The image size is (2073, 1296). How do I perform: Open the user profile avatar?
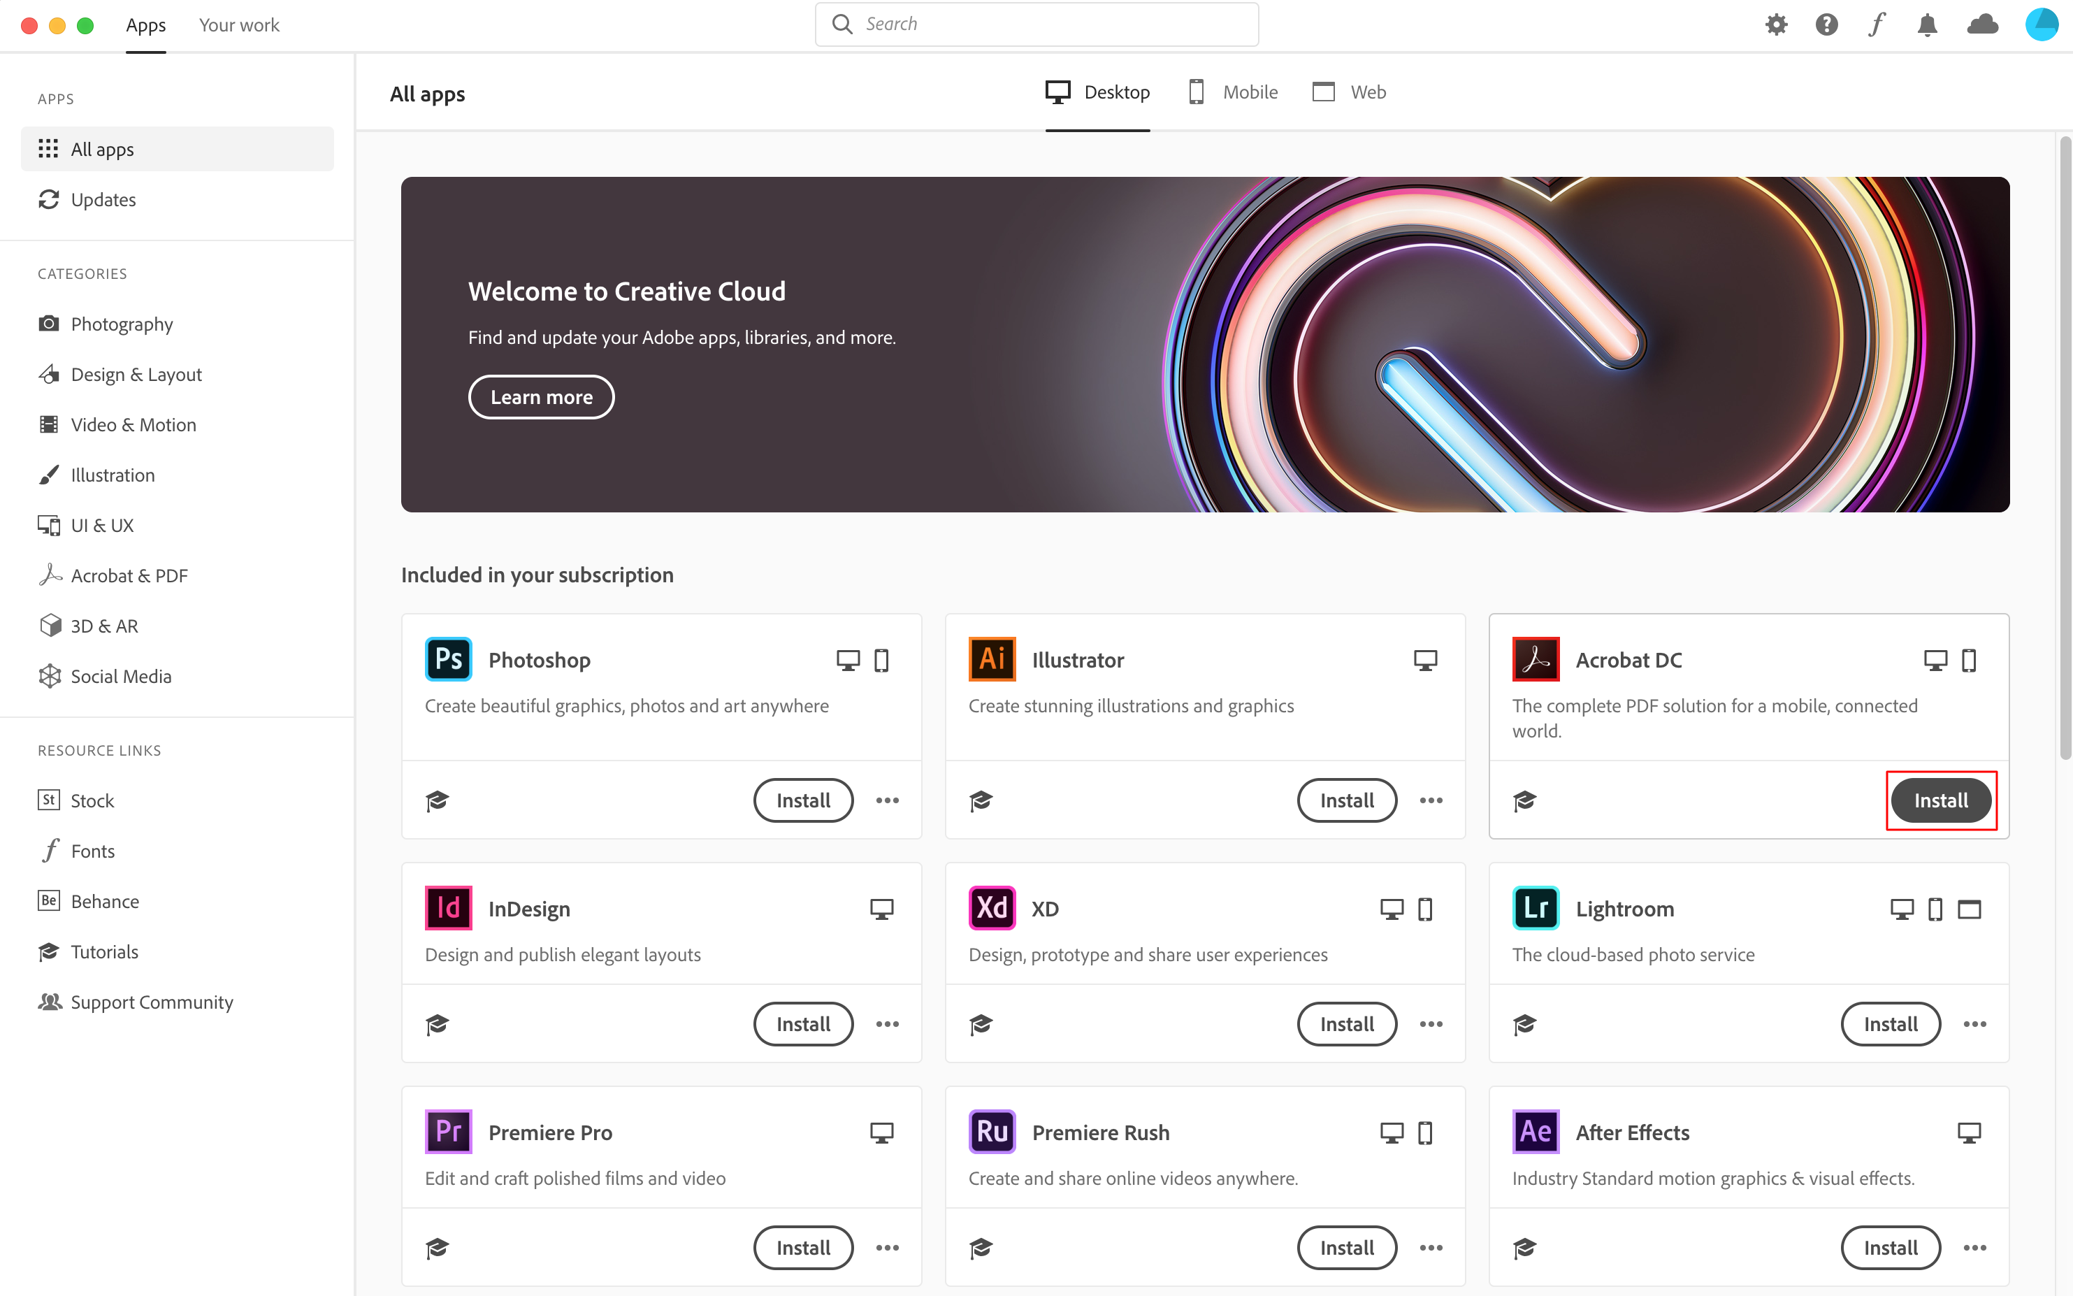[2042, 25]
